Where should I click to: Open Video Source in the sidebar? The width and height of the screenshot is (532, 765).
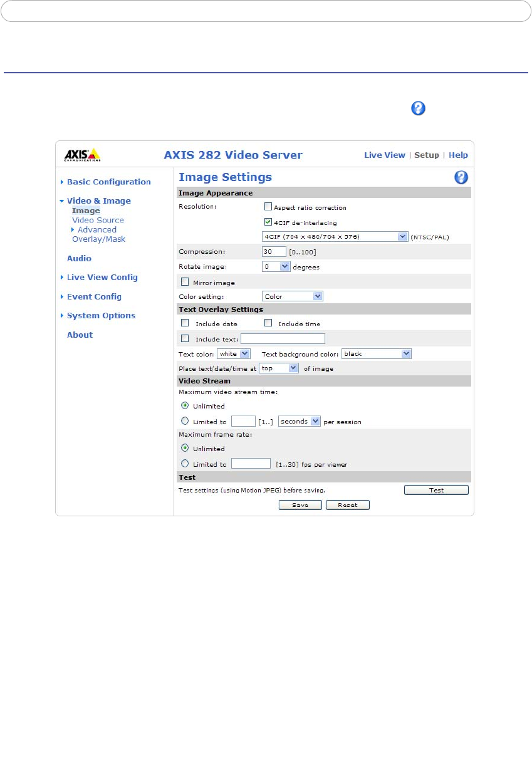point(98,220)
